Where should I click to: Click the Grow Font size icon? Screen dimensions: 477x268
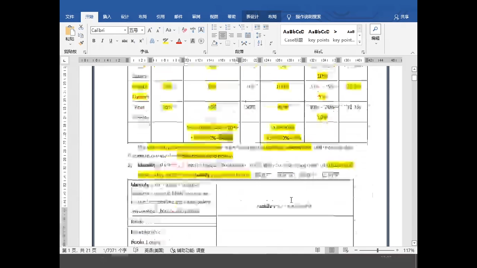(x=150, y=30)
